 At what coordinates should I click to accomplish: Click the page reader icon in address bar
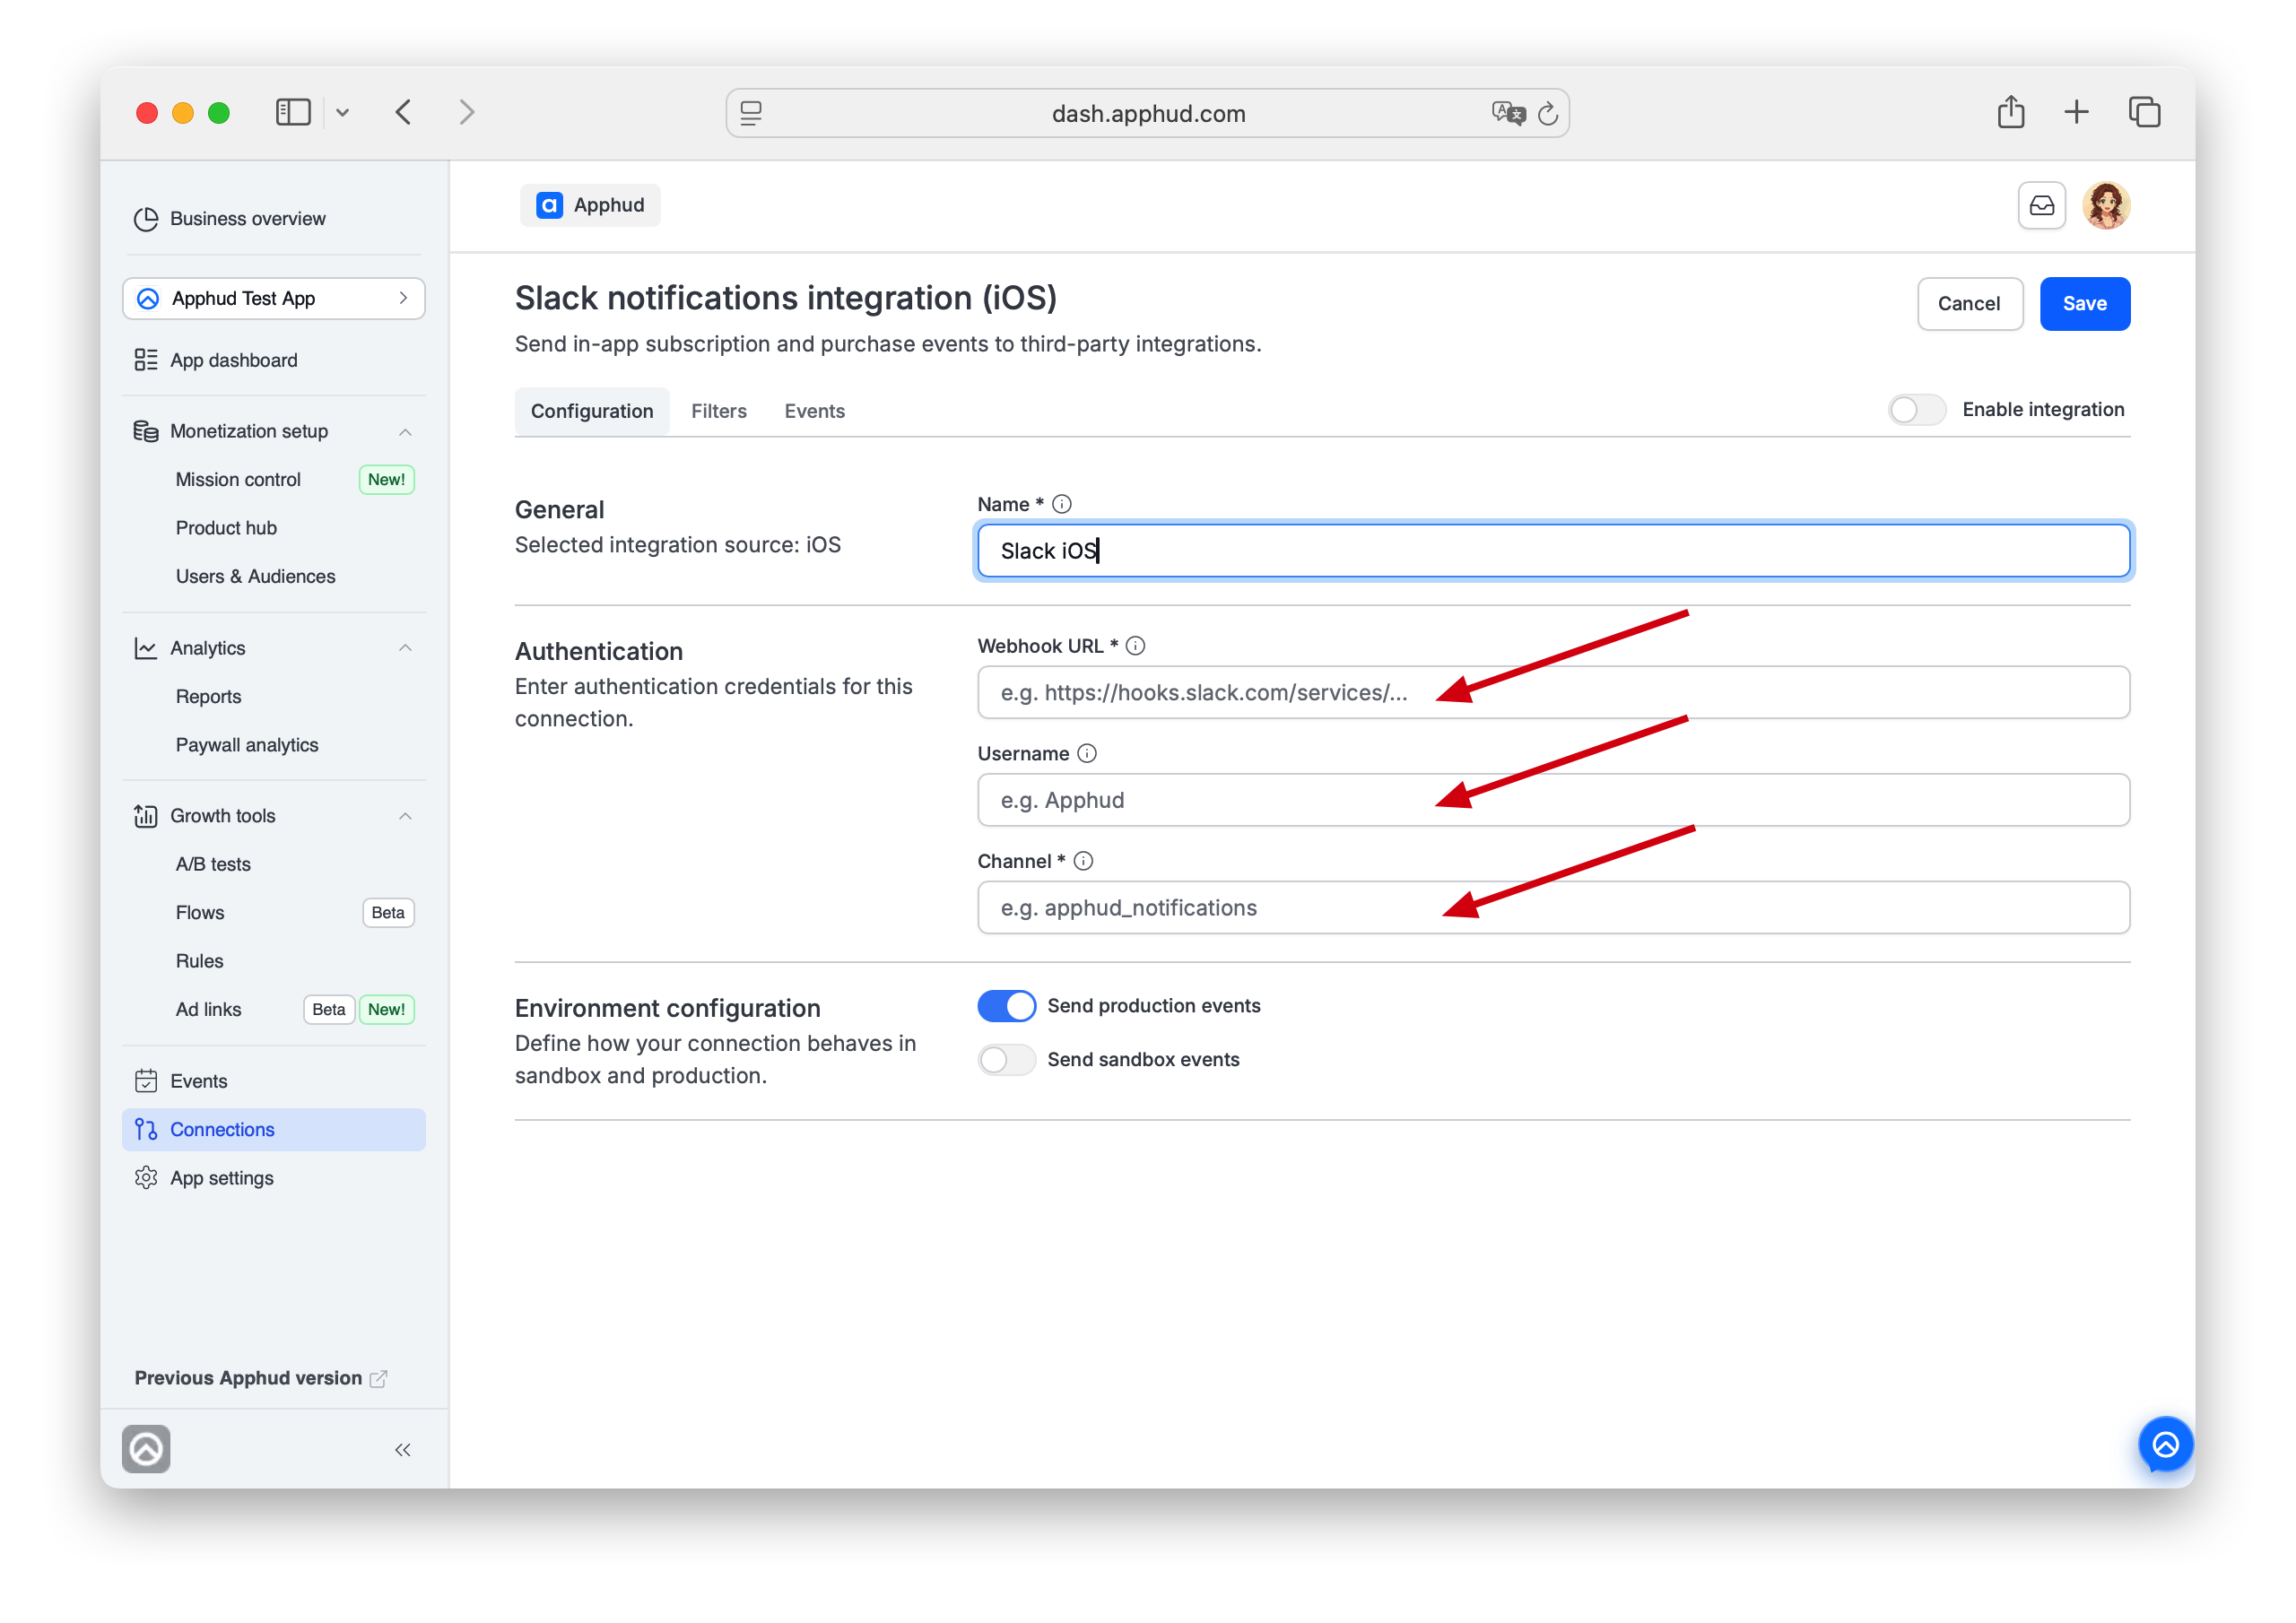pyautogui.click(x=751, y=113)
